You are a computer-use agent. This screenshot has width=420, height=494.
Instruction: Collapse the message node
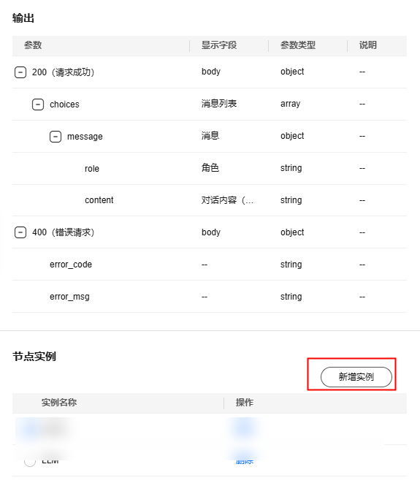tap(56, 137)
